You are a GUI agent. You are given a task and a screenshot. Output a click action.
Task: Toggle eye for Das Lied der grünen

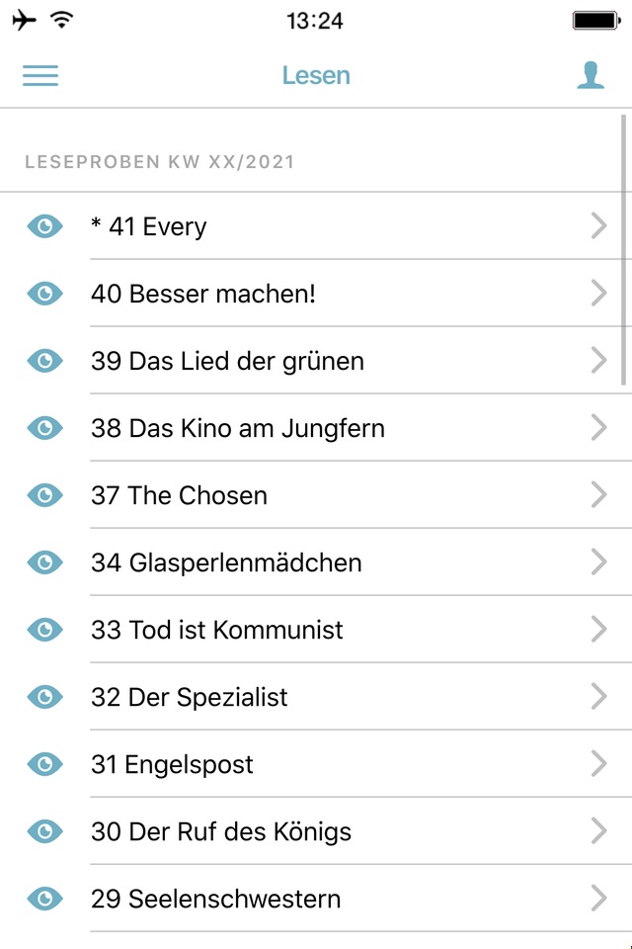[44, 361]
